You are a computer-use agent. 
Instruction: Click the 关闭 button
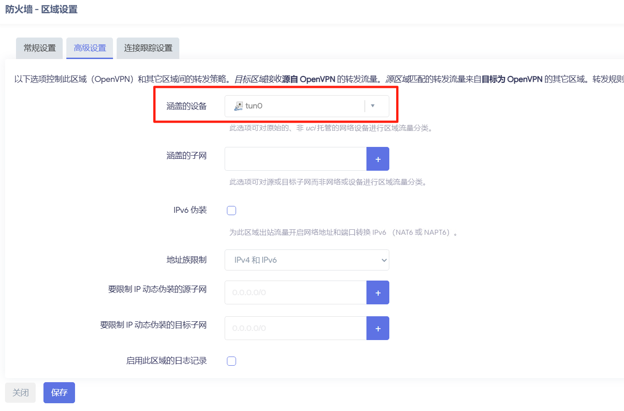tap(21, 393)
